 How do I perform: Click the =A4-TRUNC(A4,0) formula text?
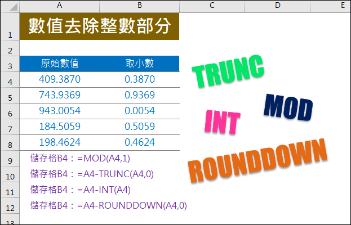115,174
